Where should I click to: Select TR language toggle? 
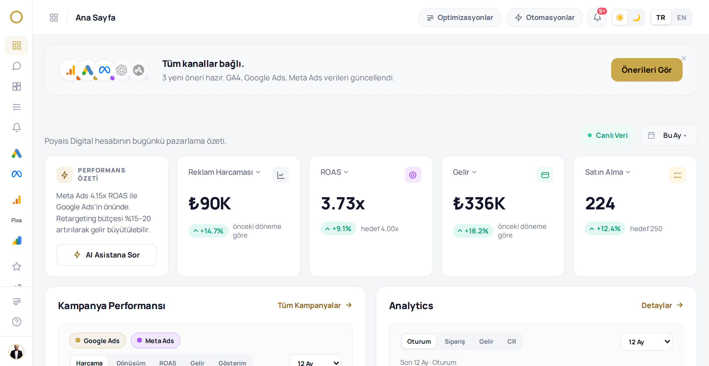[661, 18]
